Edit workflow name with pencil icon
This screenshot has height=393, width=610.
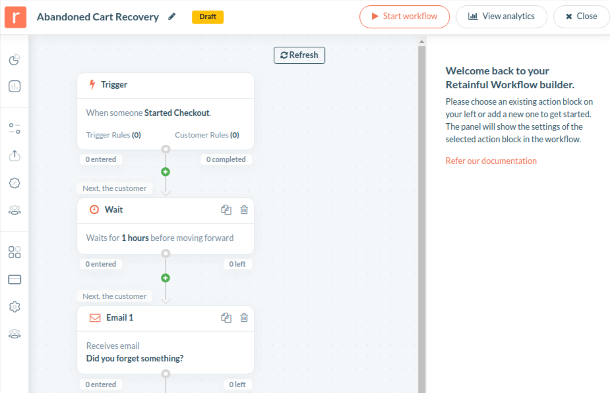click(x=172, y=16)
